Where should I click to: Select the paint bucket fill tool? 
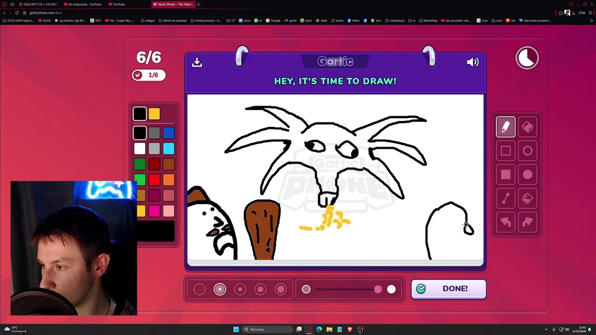528,199
